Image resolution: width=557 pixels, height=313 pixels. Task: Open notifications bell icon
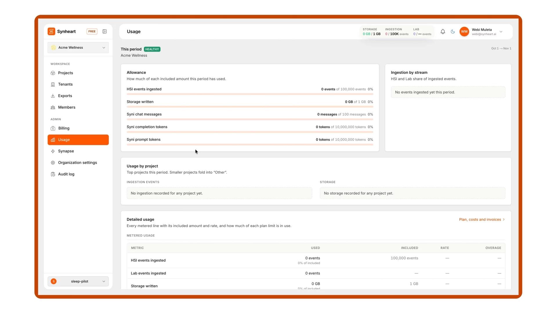(443, 32)
